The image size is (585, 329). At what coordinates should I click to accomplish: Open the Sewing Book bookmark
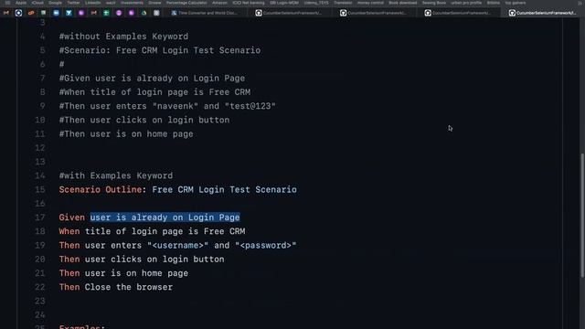coord(434,3)
